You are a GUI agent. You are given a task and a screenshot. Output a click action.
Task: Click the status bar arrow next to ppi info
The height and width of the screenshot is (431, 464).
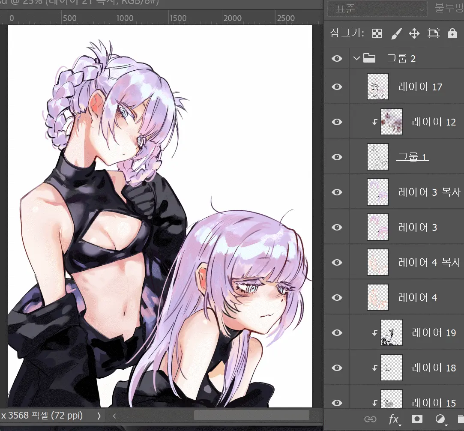click(99, 416)
